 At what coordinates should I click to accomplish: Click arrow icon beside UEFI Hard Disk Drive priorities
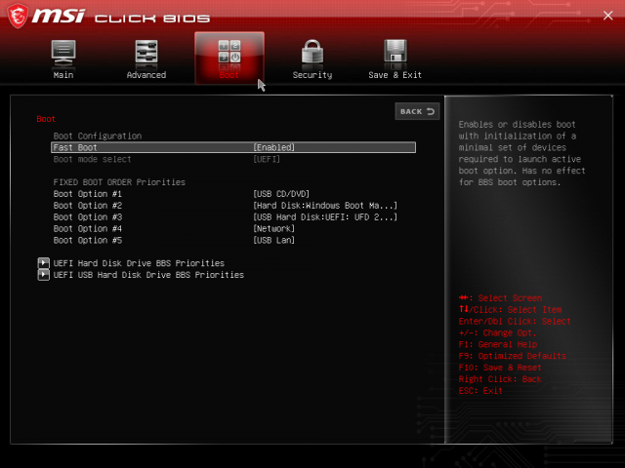pyautogui.click(x=43, y=263)
